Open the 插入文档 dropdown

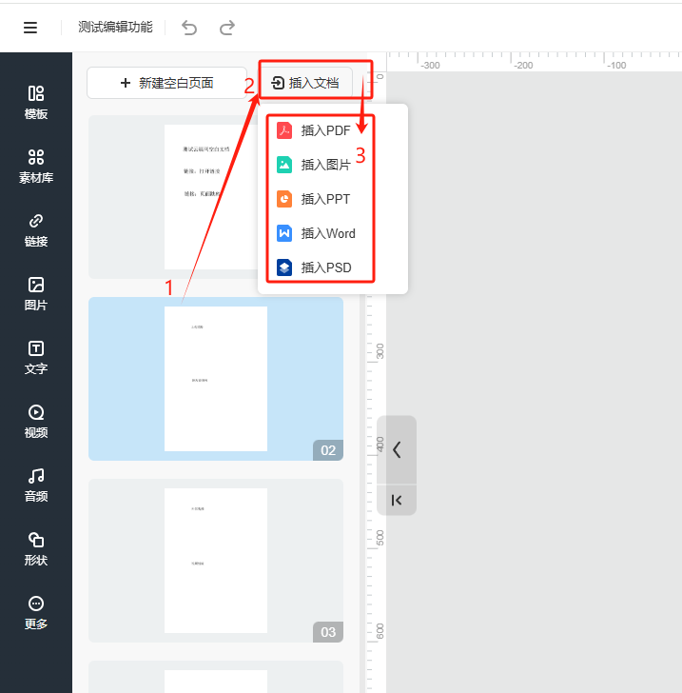click(305, 83)
